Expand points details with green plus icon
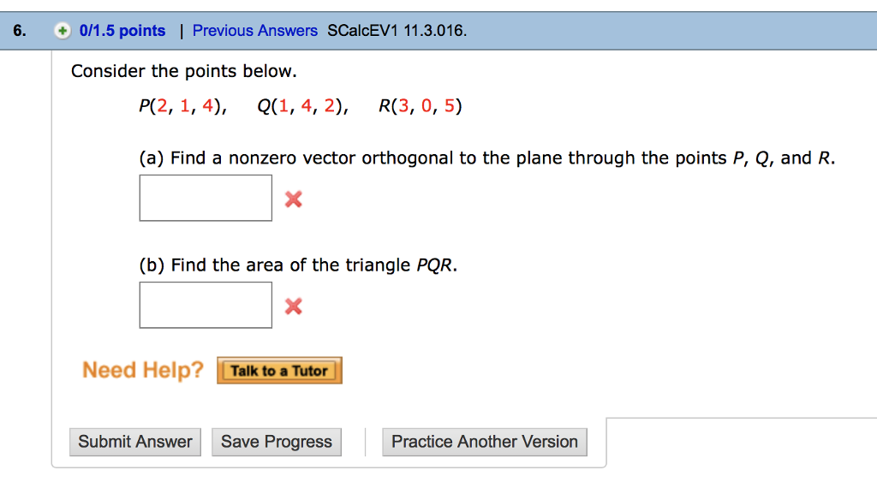The height and width of the screenshot is (482, 877). coord(63,31)
